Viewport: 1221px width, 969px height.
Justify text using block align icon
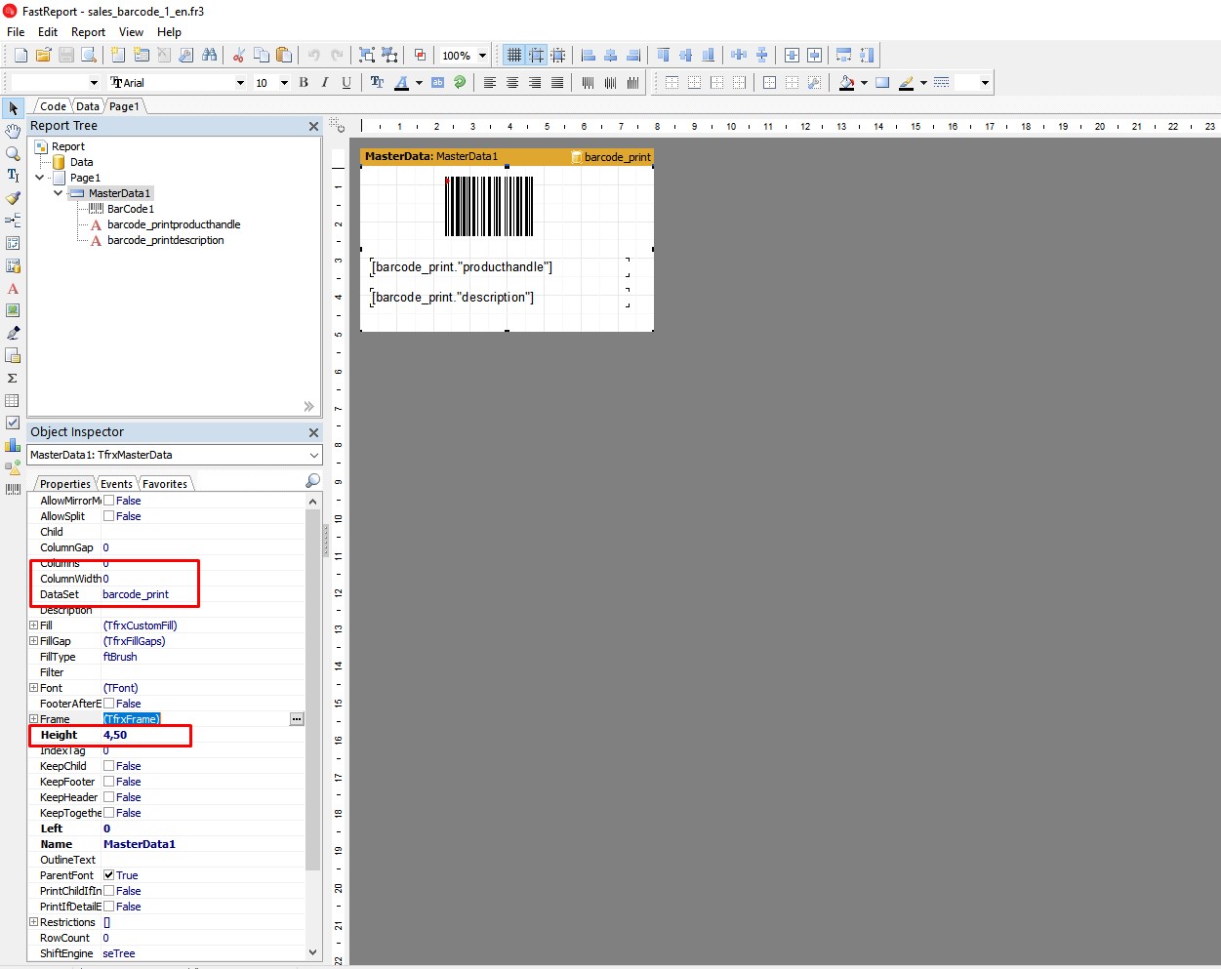(557, 83)
